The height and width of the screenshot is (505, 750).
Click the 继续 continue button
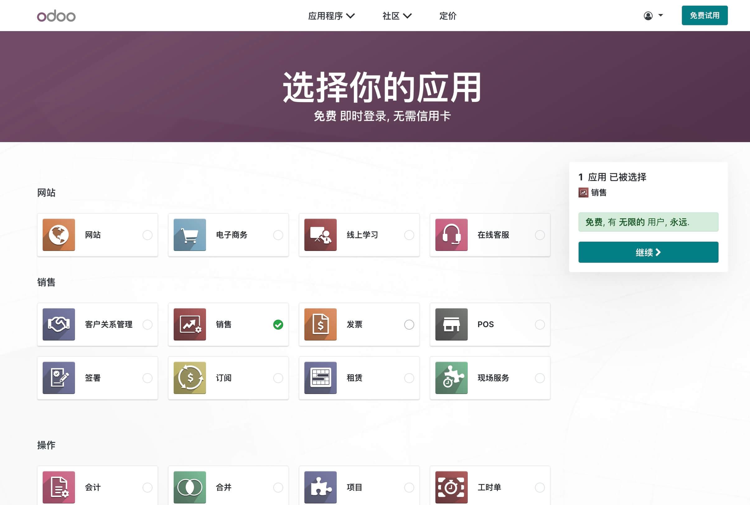[648, 252]
